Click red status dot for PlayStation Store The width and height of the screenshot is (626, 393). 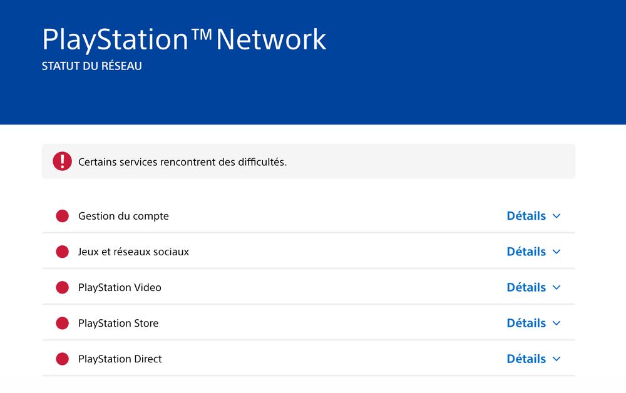(62, 323)
